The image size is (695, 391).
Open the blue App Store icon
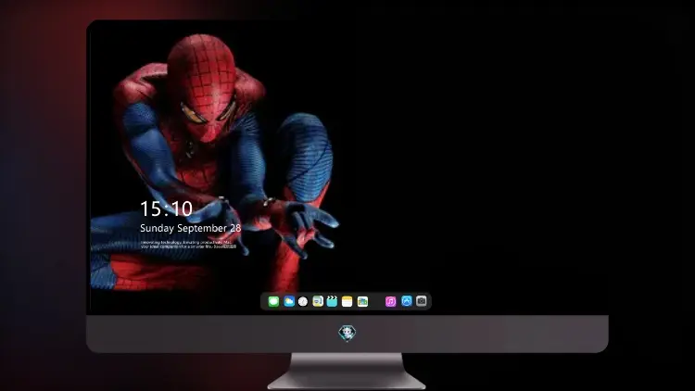(x=407, y=301)
